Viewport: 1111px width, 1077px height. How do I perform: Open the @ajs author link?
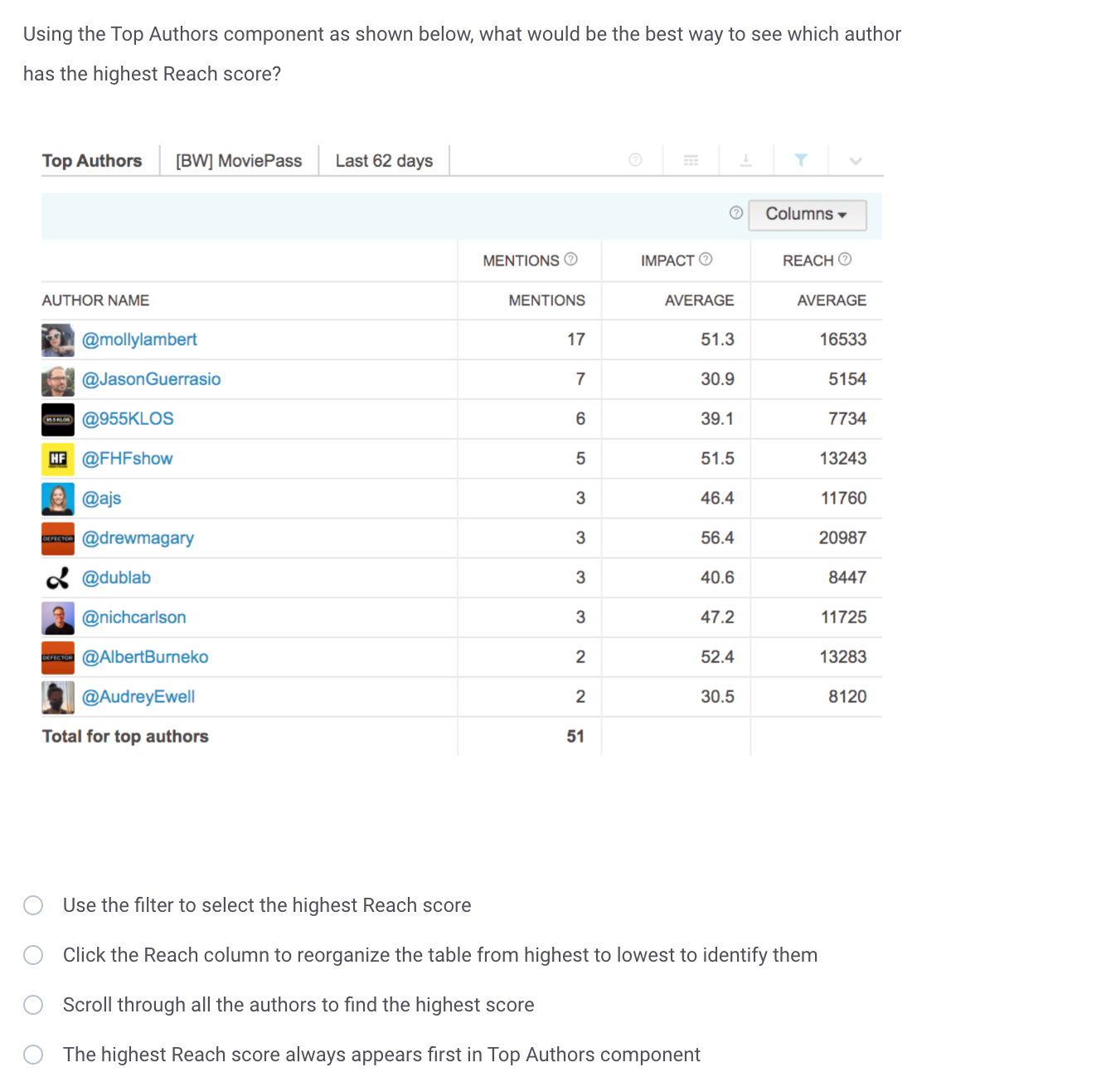click(x=101, y=499)
